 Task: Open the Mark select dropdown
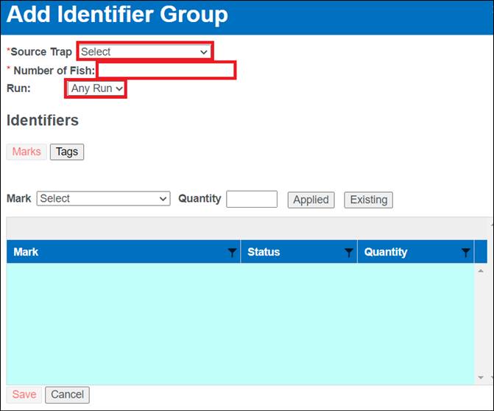[103, 199]
